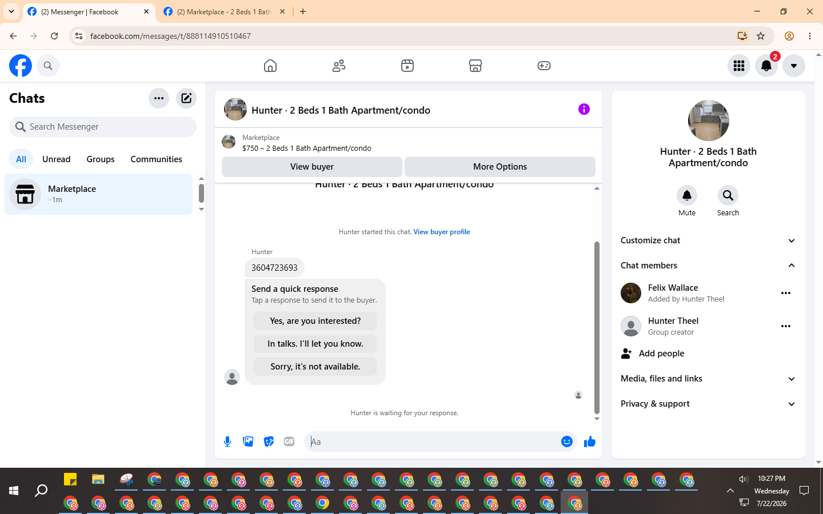This screenshot has width=823, height=514.
Task: Open the Windows notification center icon
Action: click(804, 491)
